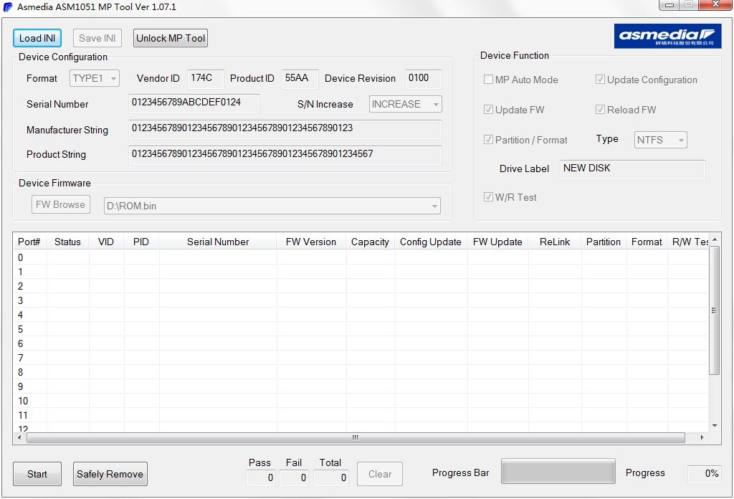Start the MP process
Screen dimensions: 734x499
click(37, 474)
